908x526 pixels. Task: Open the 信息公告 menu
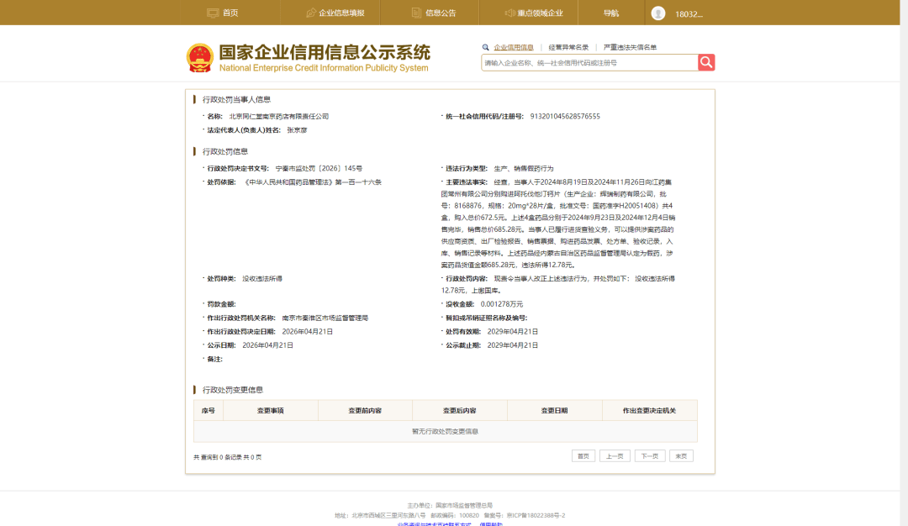pyautogui.click(x=434, y=13)
